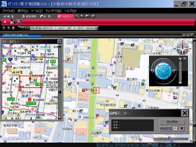Pan the map left with the control pad
The height and width of the screenshot is (147, 196).
pos(159,71)
